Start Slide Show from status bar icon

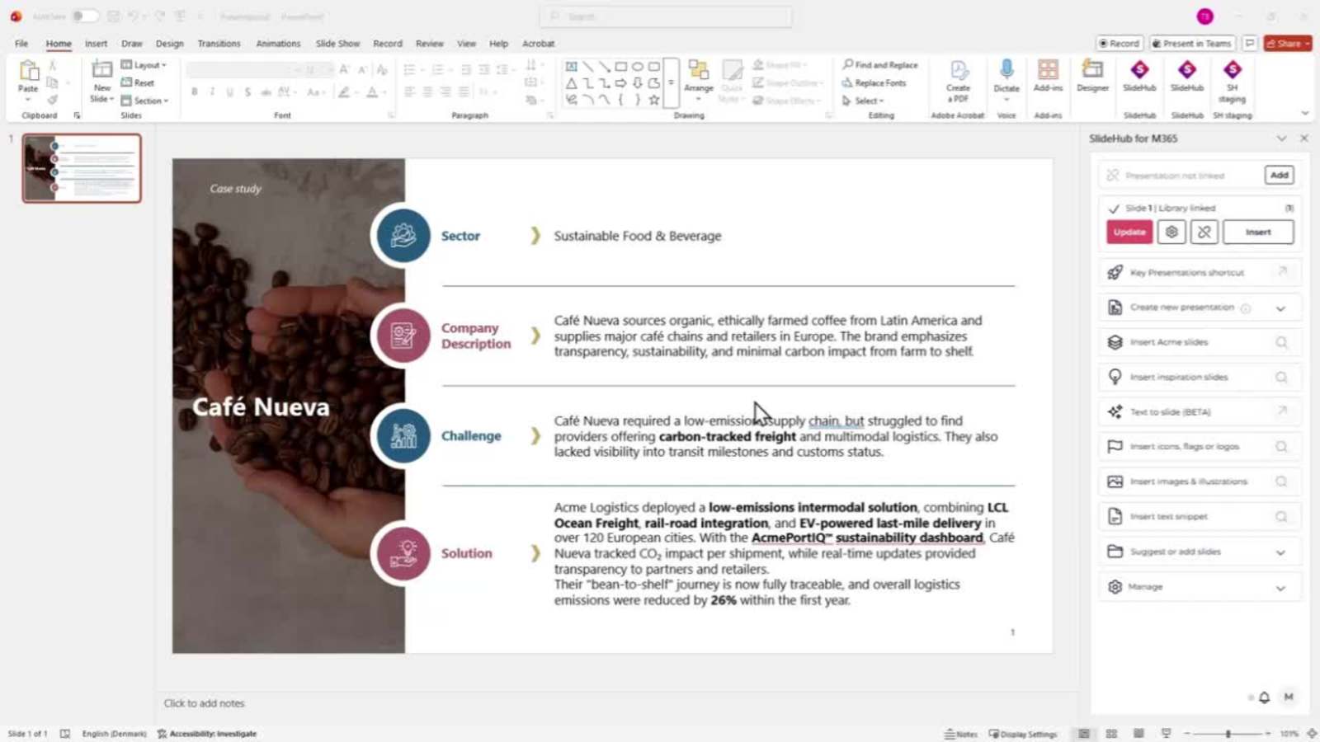(1166, 733)
